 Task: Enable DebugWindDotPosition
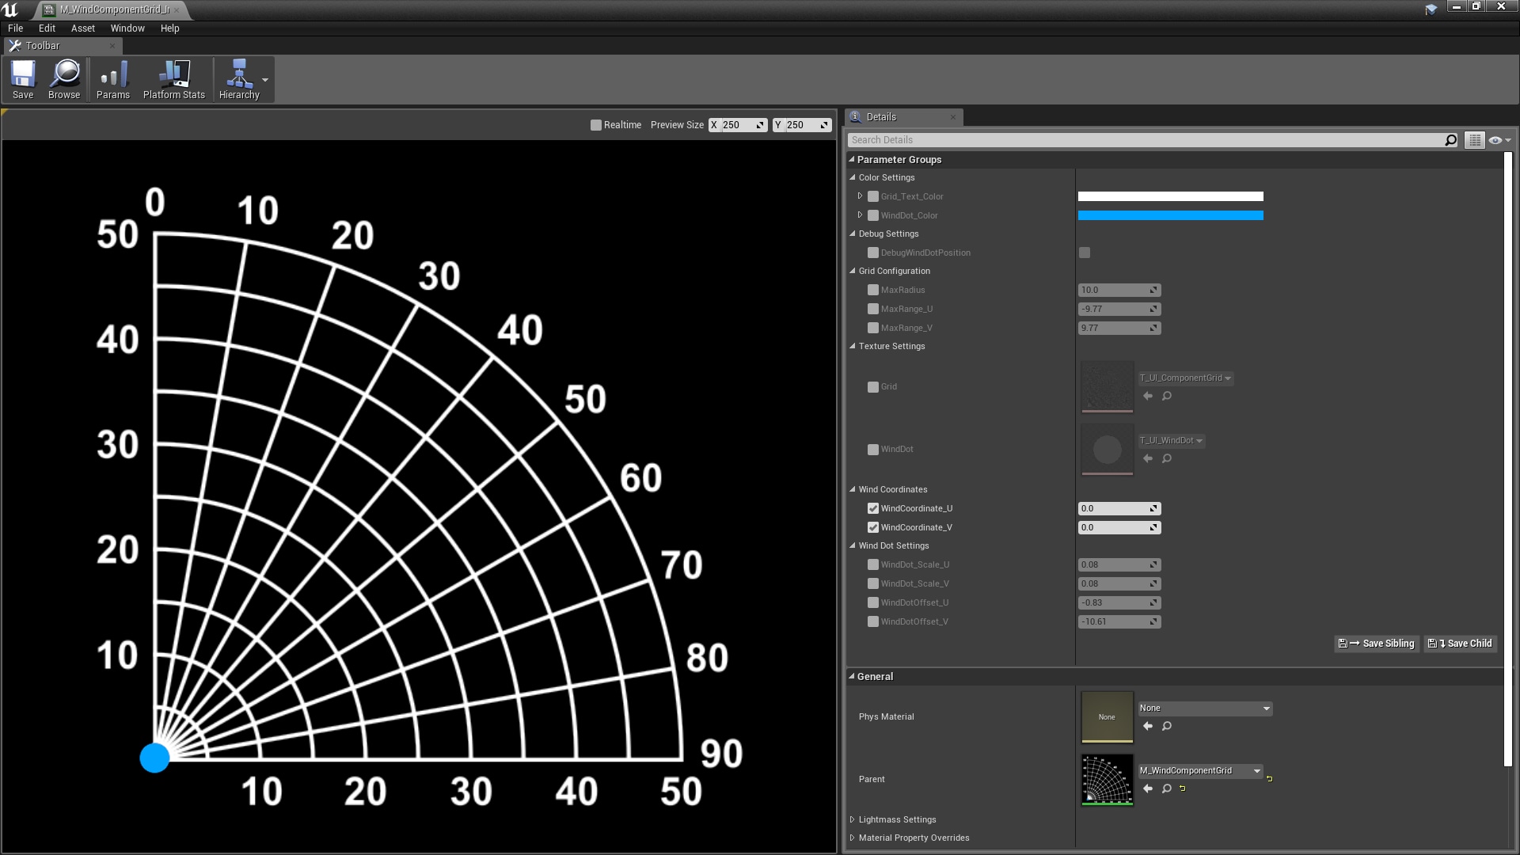click(x=1085, y=253)
